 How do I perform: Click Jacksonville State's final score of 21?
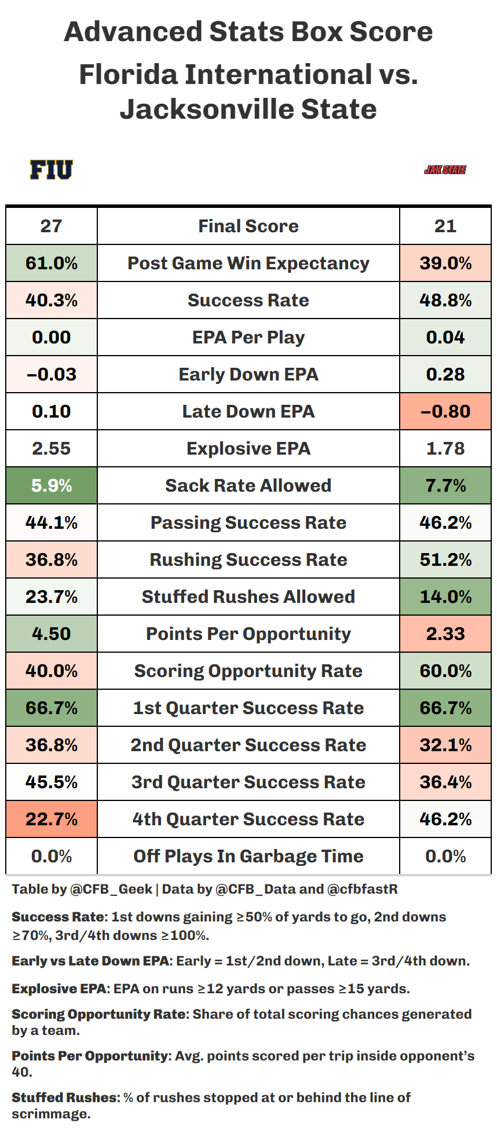(x=445, y=226)
